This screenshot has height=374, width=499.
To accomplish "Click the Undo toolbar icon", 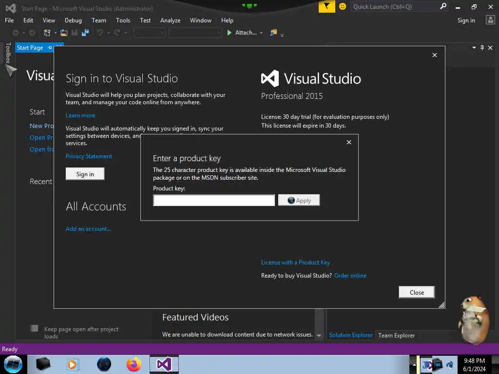I will (100, 33).
